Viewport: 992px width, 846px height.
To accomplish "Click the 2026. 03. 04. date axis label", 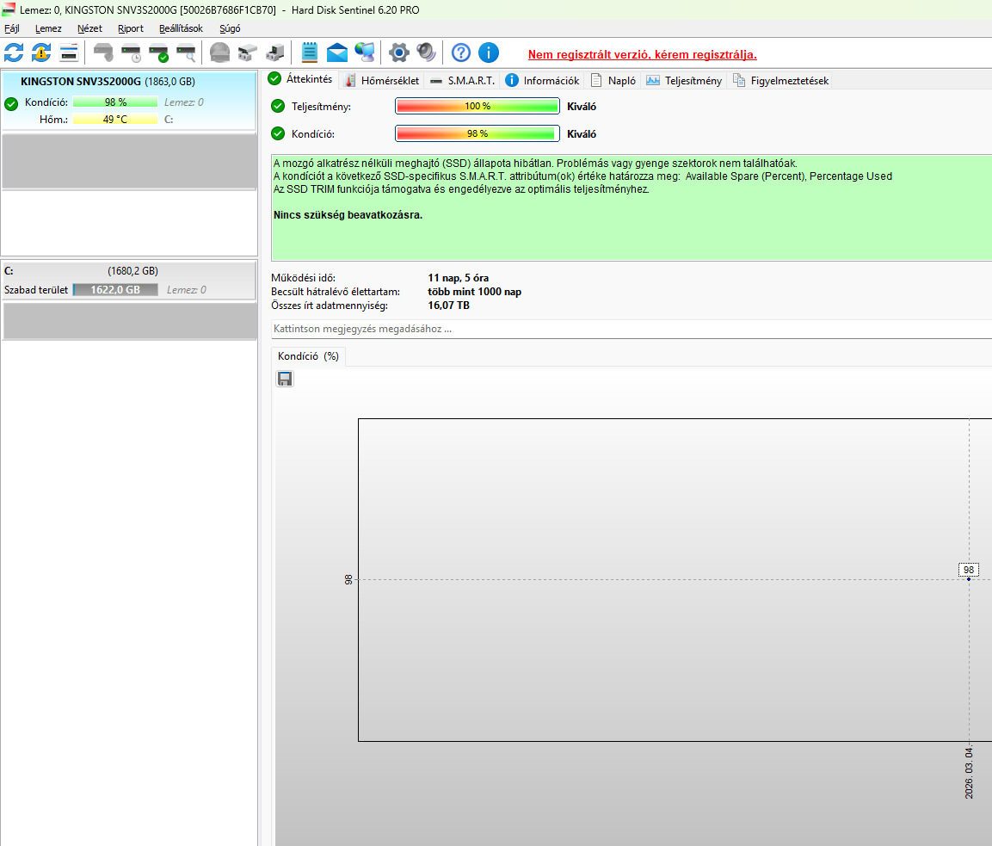I will pos(969,773).
